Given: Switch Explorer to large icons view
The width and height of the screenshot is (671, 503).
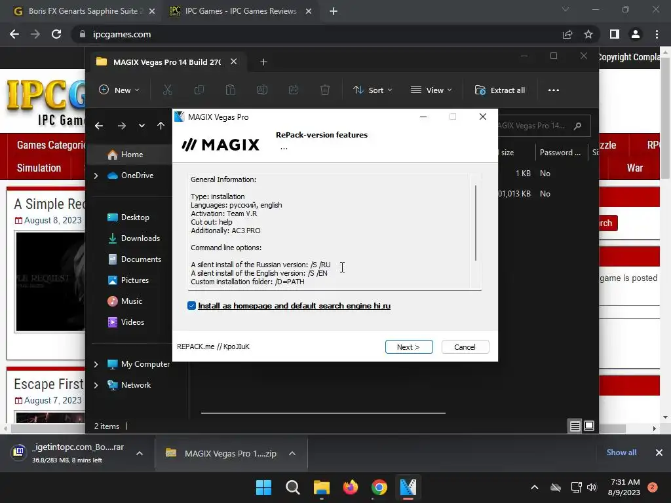Looking at the screenshot, I should pyautogui.click(x=589, y=426).
